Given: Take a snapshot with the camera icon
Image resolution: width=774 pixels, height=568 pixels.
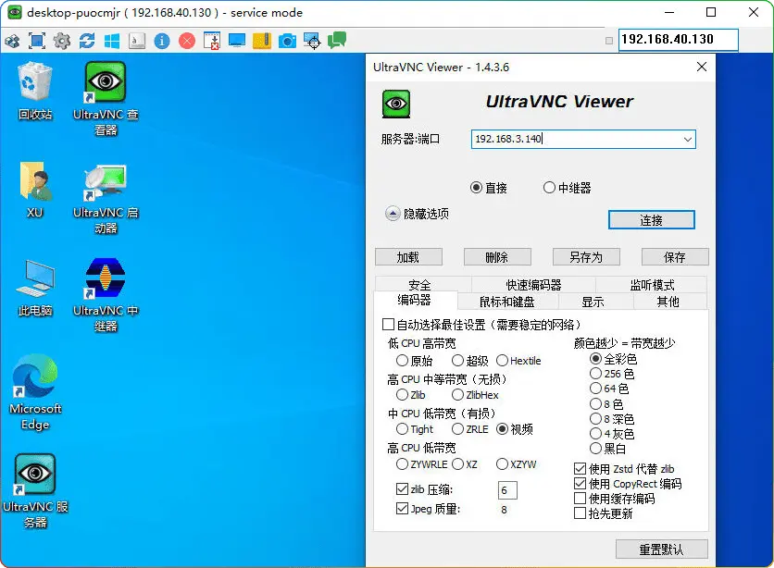Looking at the screenshot, I should [287, 41].
